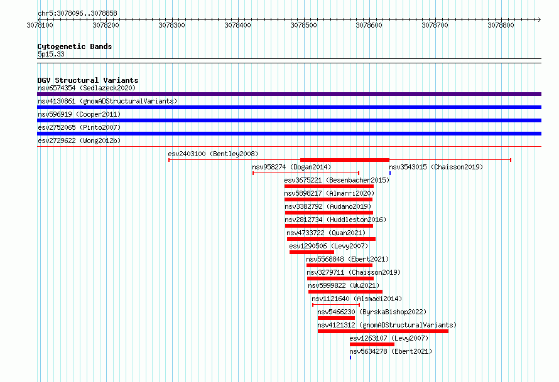Viewport: 559px width, 382px height.
Task: Click the blue nsv596919 variant bar
Action: pos(289,120)
